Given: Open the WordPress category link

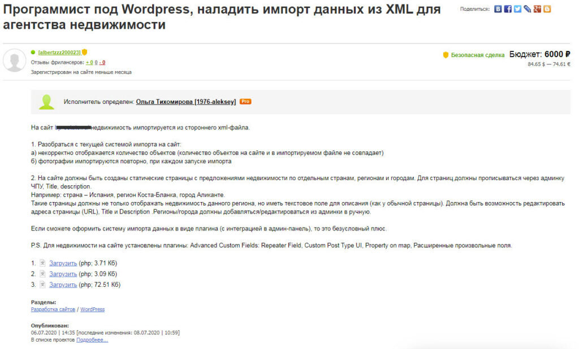Looking at the screenshot, I should point(92,309).
